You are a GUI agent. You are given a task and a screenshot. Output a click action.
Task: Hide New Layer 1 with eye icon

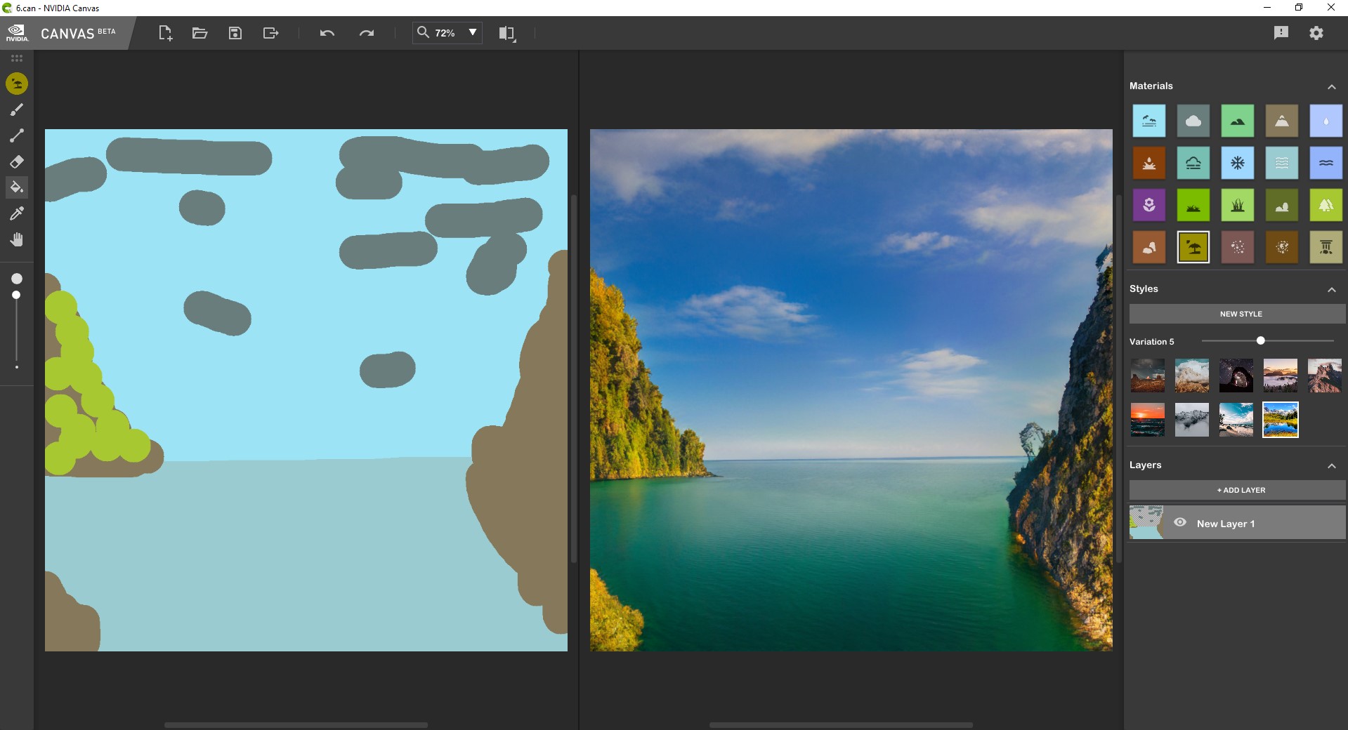pos(1180,523)
